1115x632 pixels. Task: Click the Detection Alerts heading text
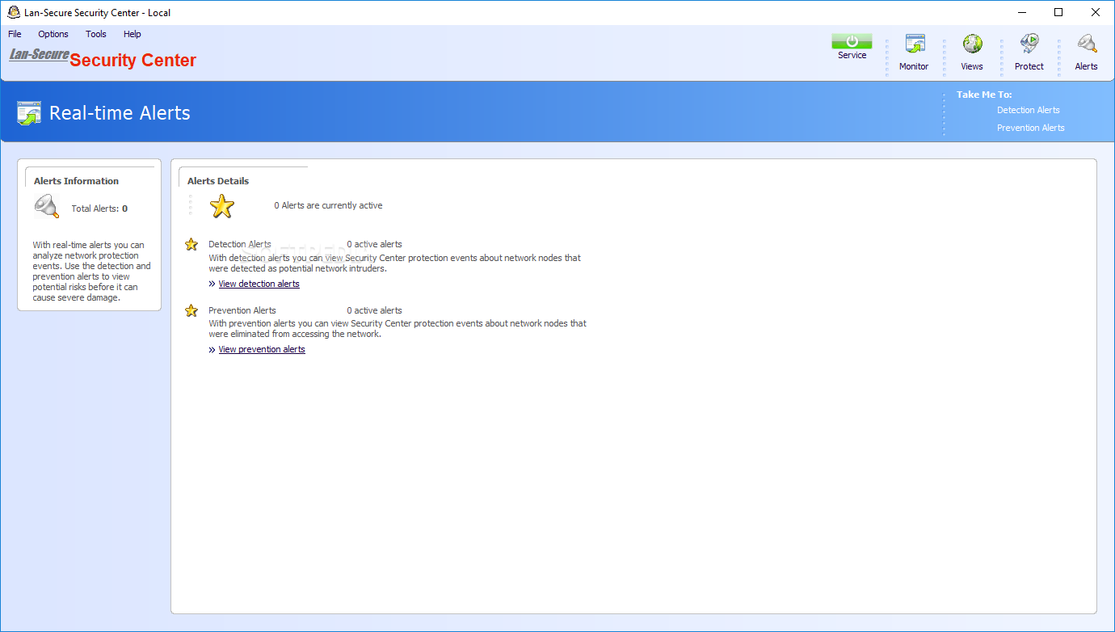(240, 244)
